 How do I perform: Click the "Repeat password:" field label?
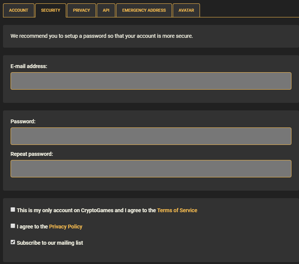32,154
